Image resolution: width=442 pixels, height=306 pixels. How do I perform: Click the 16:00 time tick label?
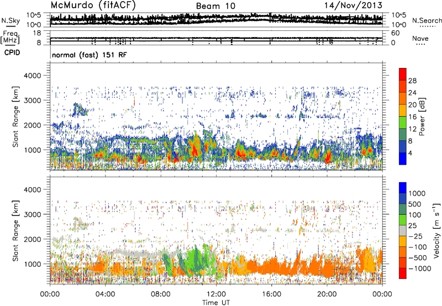point(271,294)
